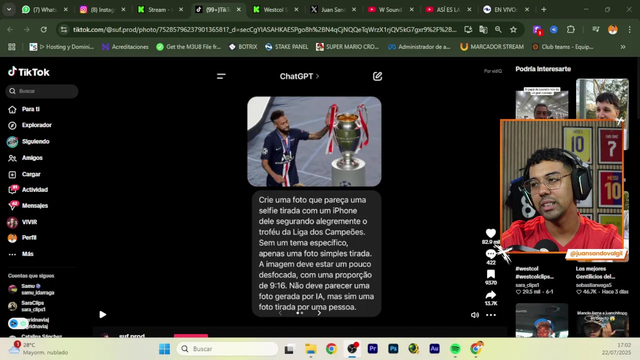Viewport: 640px width, 360px height.
Task: Like the post with heart icon
Action: coord(490,233)
